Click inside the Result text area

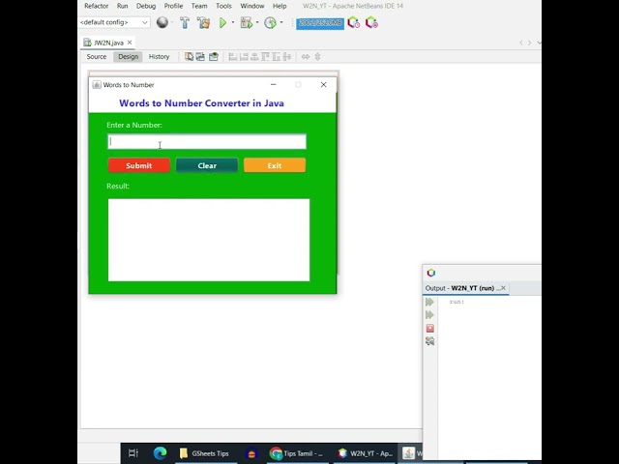tap(209, 240)
